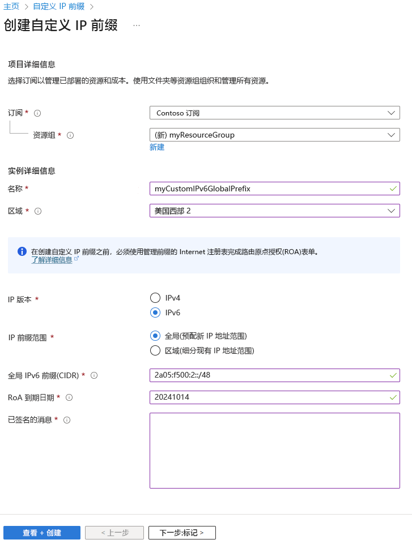The width and height of the screenshot is (412, 548).
Task: Select the IPv4 radio button
Action: [155, 297]
